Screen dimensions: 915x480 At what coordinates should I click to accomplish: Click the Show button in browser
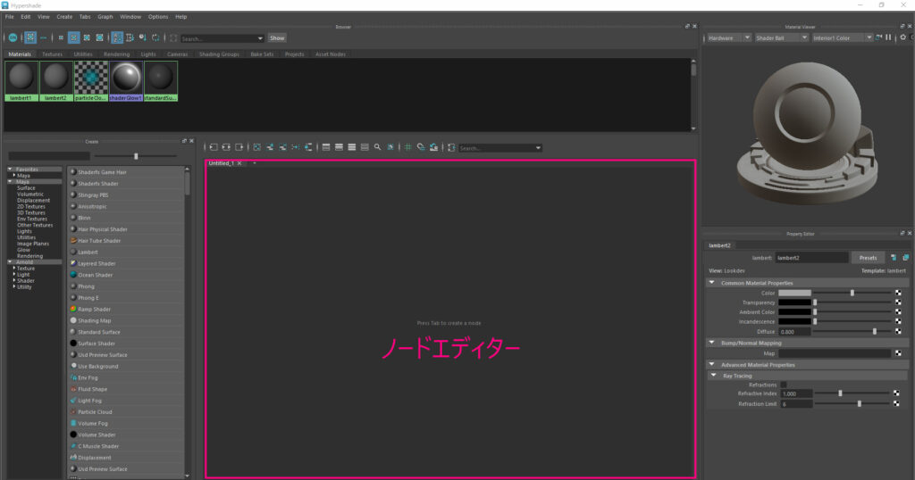[277, 37]
